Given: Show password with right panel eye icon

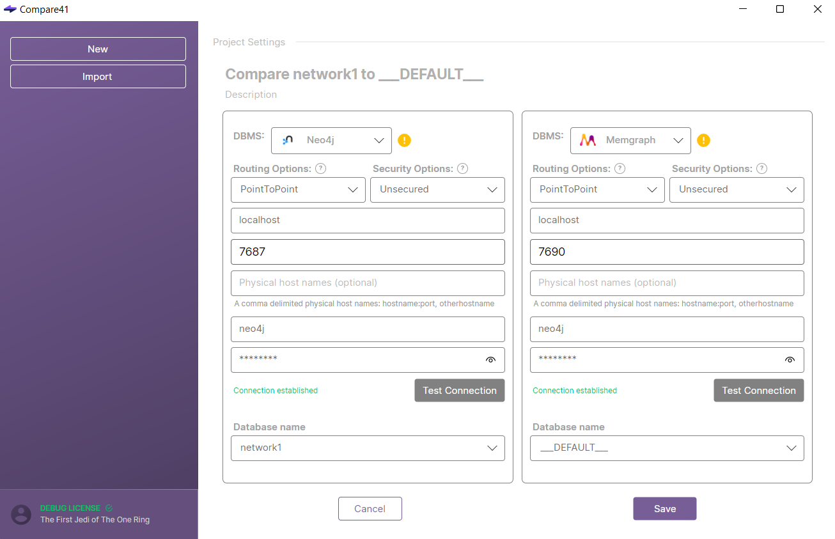Looking at the screenshot, I should 790,360.
